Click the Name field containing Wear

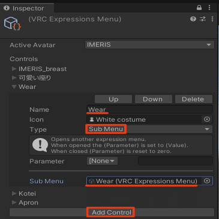(149, 110)
